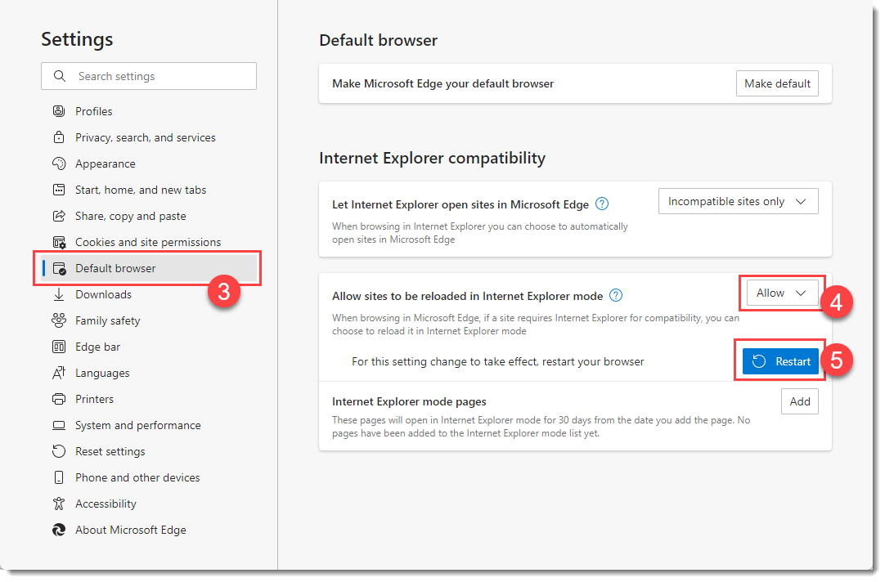
Task: Click the Cookies and site permissions icon
Action: 59,243
